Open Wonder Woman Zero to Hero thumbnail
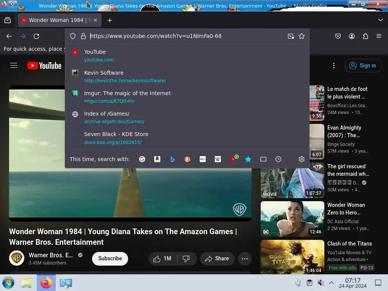The image size is (388, 291). click(x=292, y=219)
